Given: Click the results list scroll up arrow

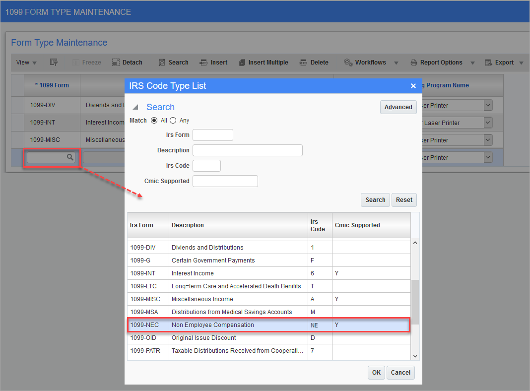Looking at the screenshot, I should coord(415,243).
